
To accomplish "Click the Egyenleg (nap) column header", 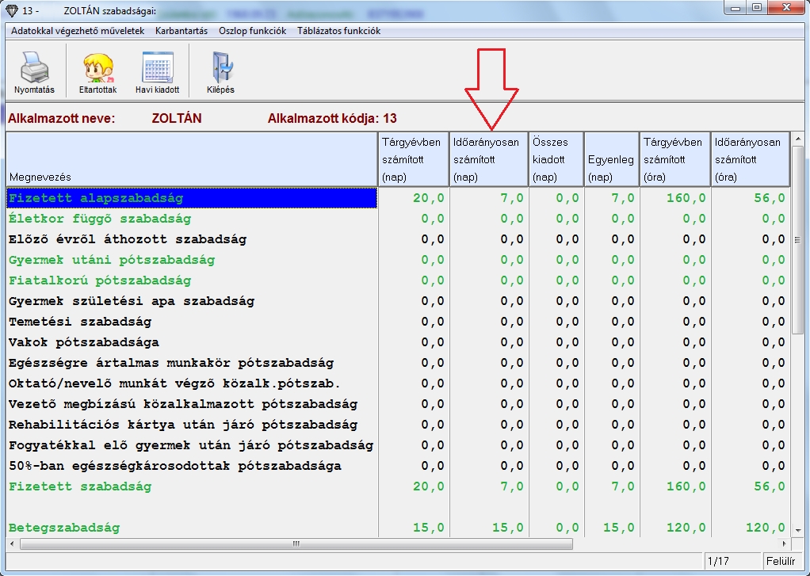I will click(x=611, y=159).
